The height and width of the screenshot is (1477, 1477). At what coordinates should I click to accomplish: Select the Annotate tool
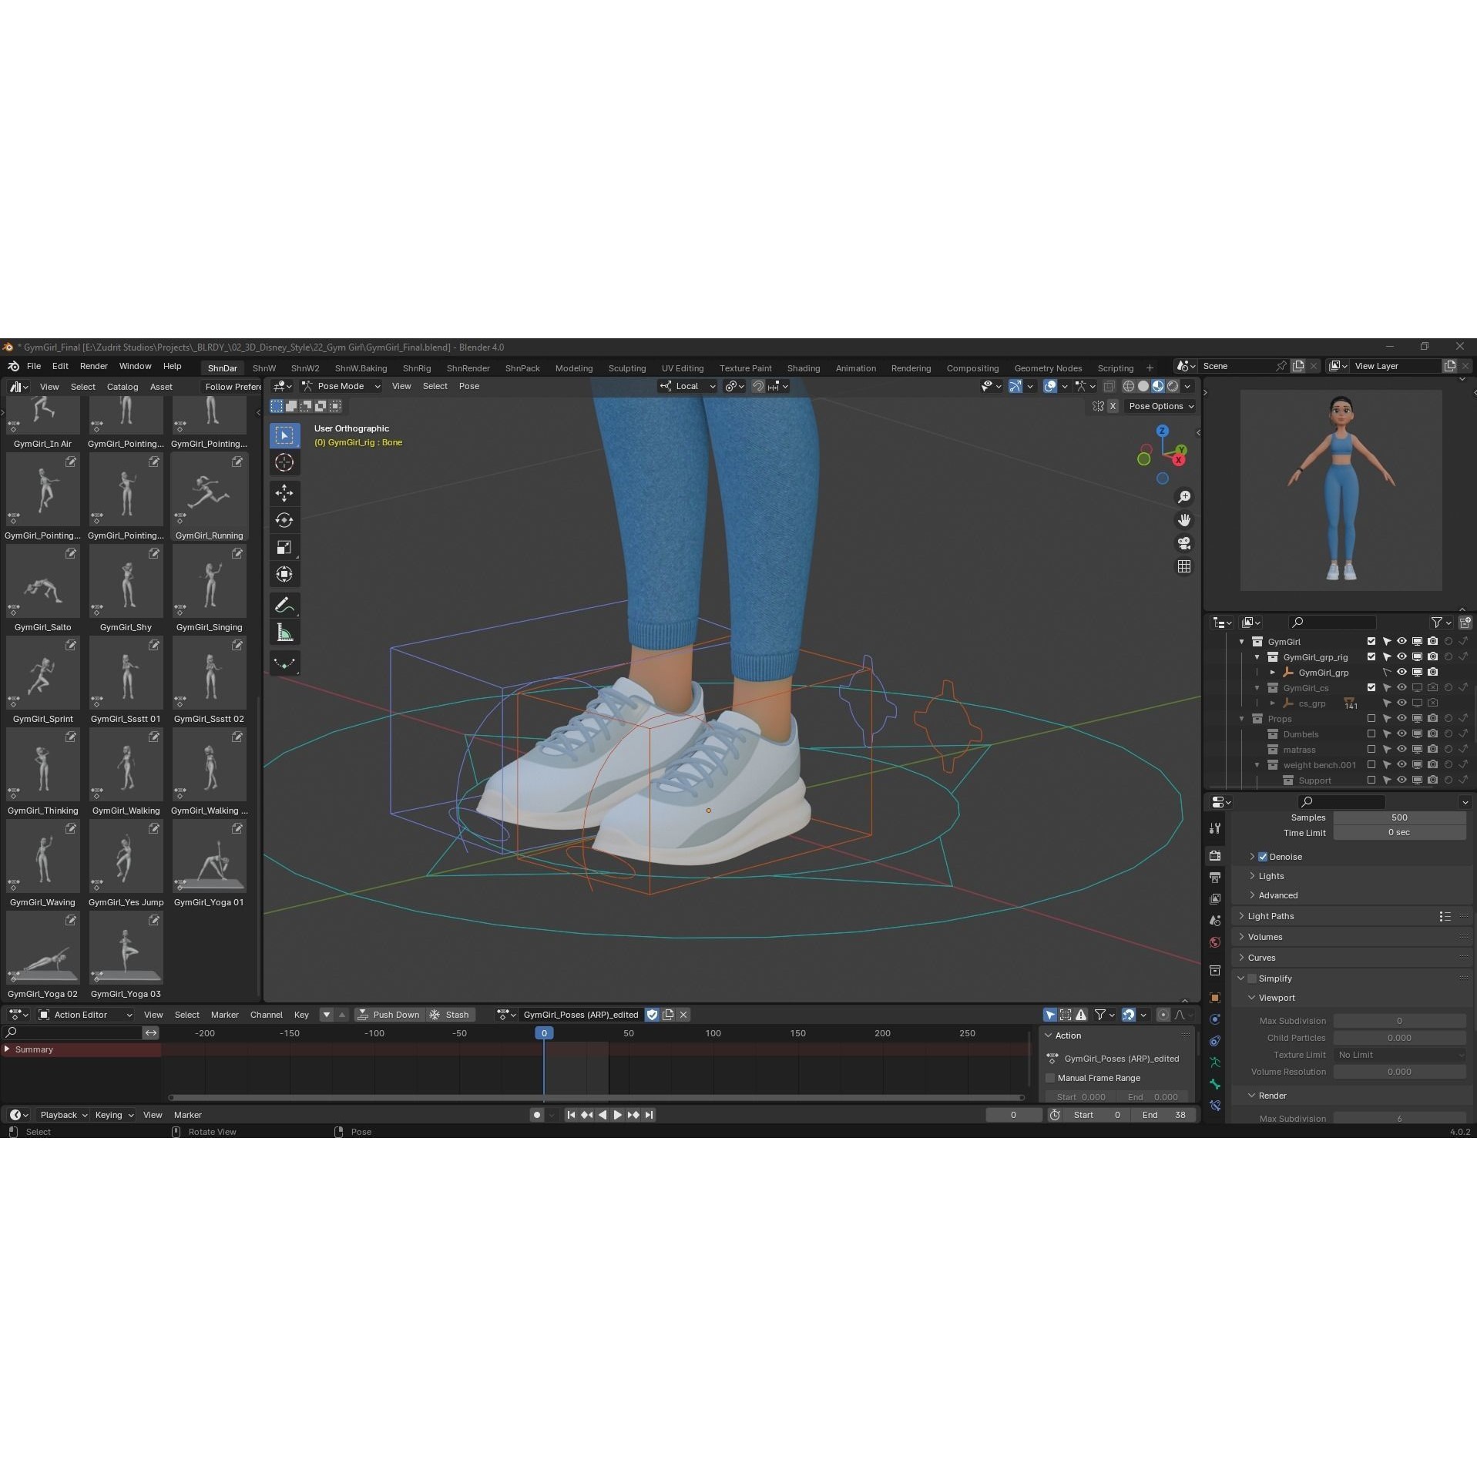(284, 604)
